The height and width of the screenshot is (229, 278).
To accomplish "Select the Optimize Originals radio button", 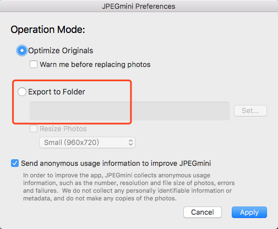I will (22, 51).
